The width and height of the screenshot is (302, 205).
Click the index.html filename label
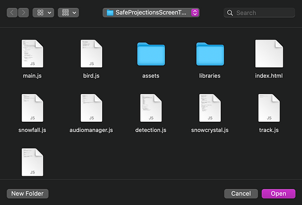(x=269, y=76)
